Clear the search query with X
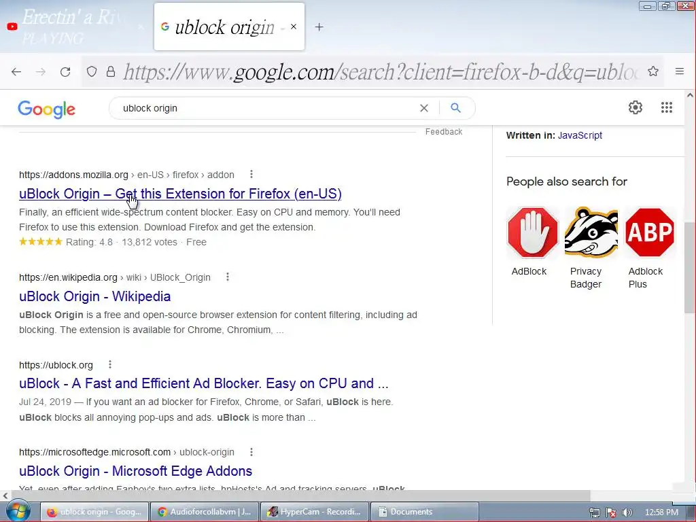The width and height of the screenshot is (696, 522). (x=424, y=108)
